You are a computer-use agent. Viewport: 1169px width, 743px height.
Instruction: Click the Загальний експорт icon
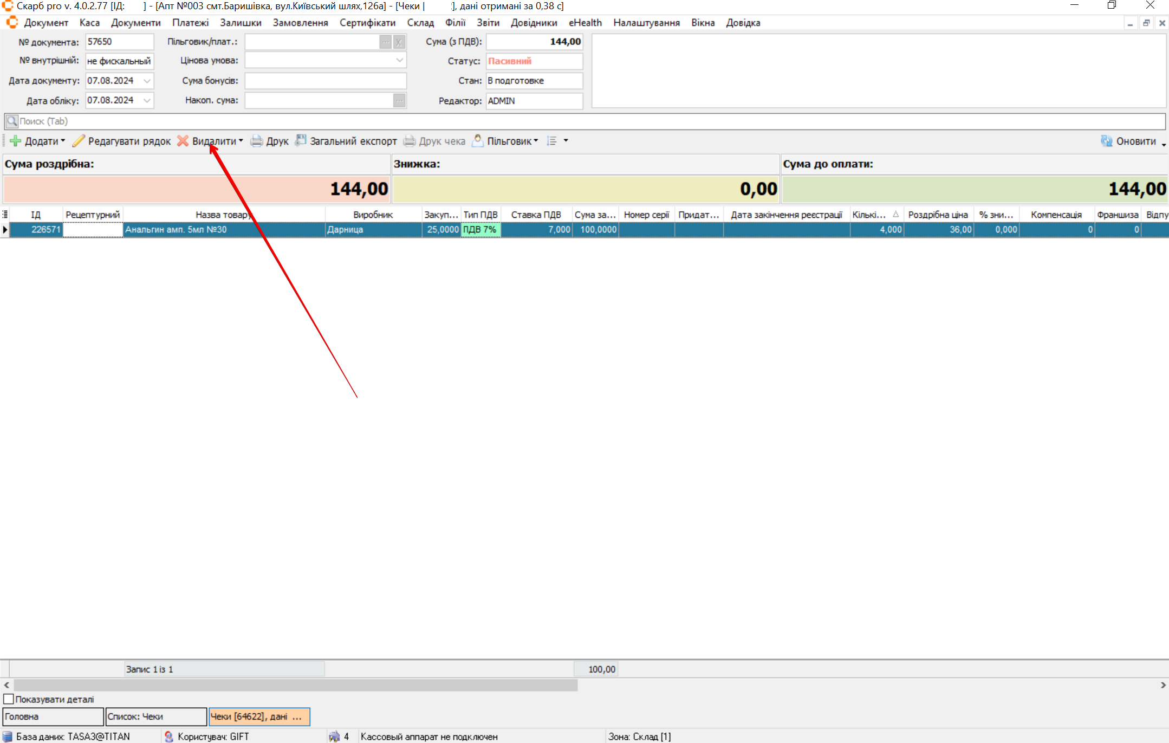[301, 141]
